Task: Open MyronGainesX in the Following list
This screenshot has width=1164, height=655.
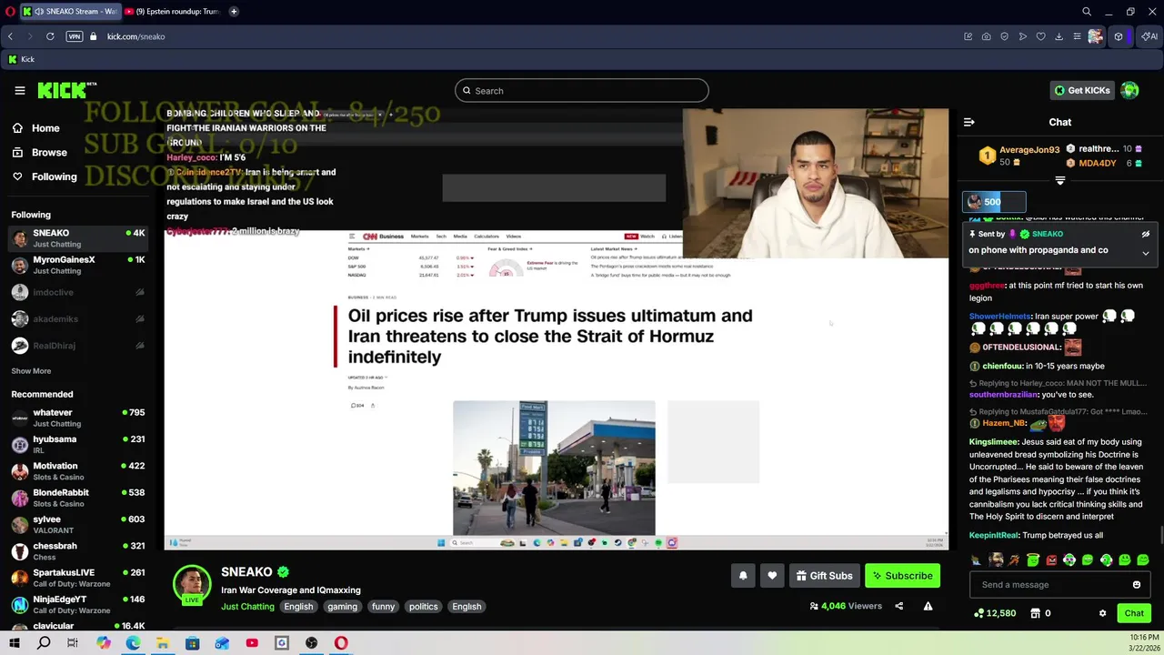Action: [x=78, y=265]
